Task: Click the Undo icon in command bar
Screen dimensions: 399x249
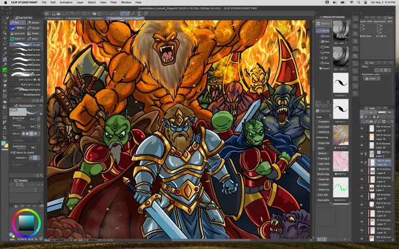Action: 73,13
